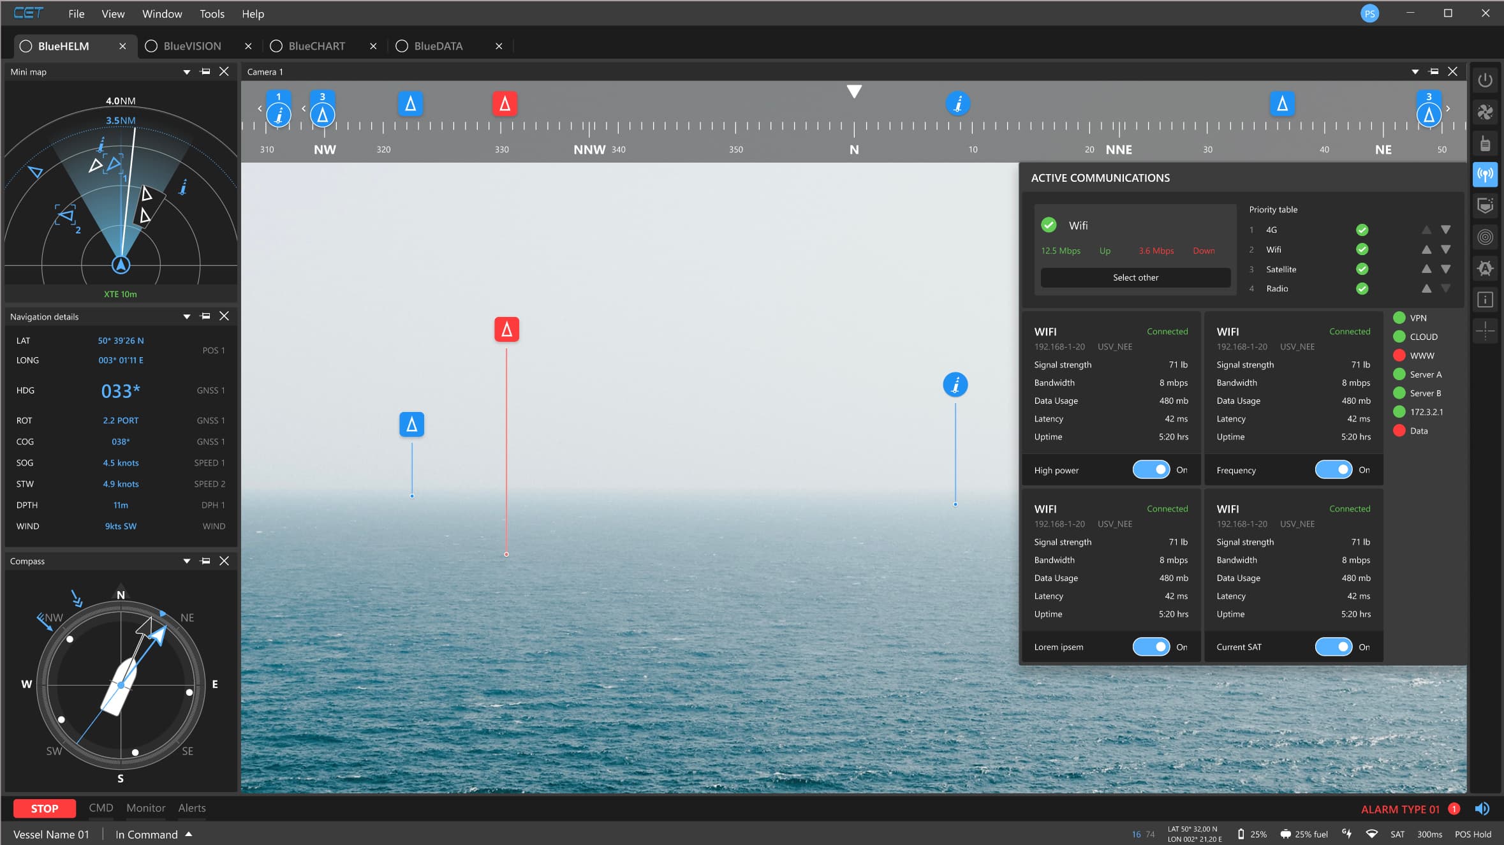
Task: Click the PS user avatar
Action: (1369, 13)
